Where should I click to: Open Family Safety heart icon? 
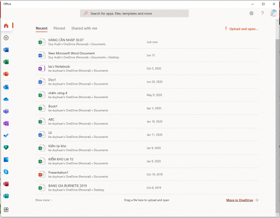point(6,147)
